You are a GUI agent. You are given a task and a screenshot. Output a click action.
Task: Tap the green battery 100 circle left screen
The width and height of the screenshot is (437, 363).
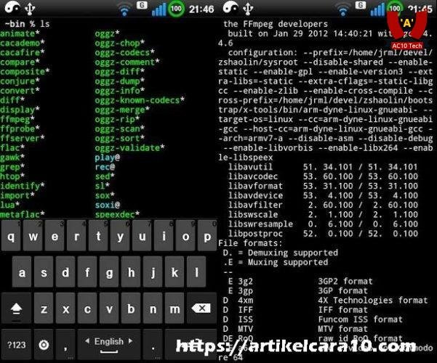click(x=176, y=9)
